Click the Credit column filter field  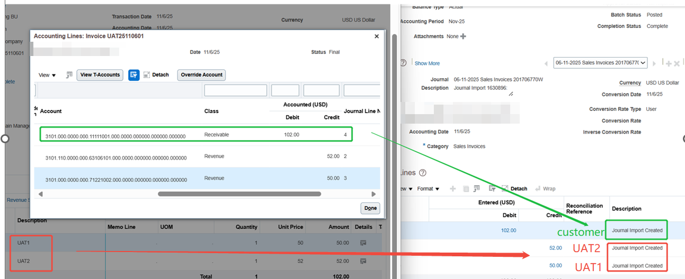tap(321, 90)
